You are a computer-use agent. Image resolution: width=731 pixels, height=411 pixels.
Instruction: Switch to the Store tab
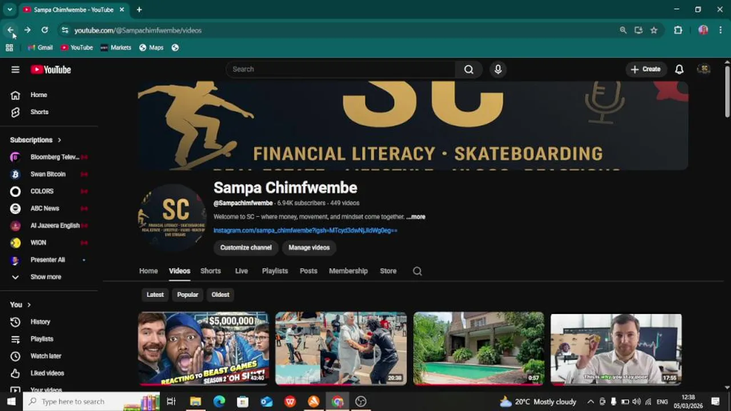coord(388,271)
